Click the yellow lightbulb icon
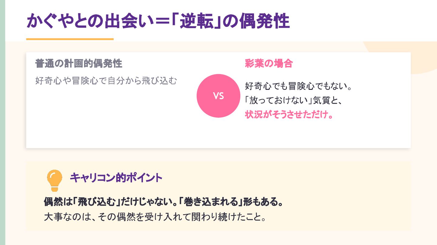 click(x=55, y=180)
